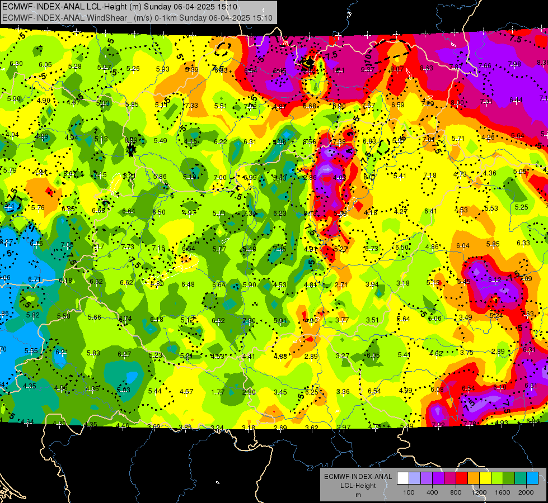
Task: Click the map value '8.56'
Action: (310, 142)
